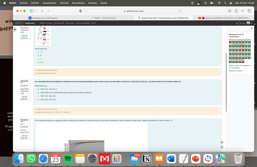Go back with Safari's back arrow
257x167 pixels.
point(42,11)
